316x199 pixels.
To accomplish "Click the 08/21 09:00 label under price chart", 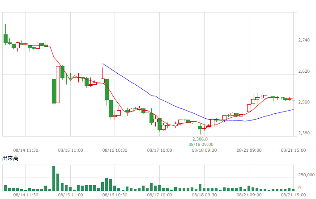I will [x=249, y=150].
